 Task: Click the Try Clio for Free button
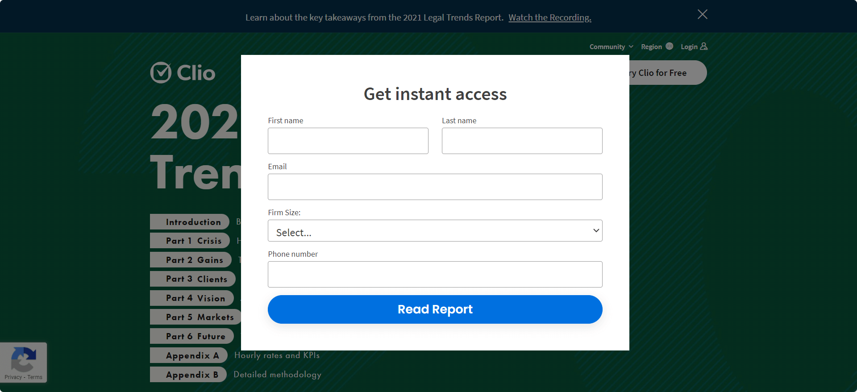(x=668, y=73)
